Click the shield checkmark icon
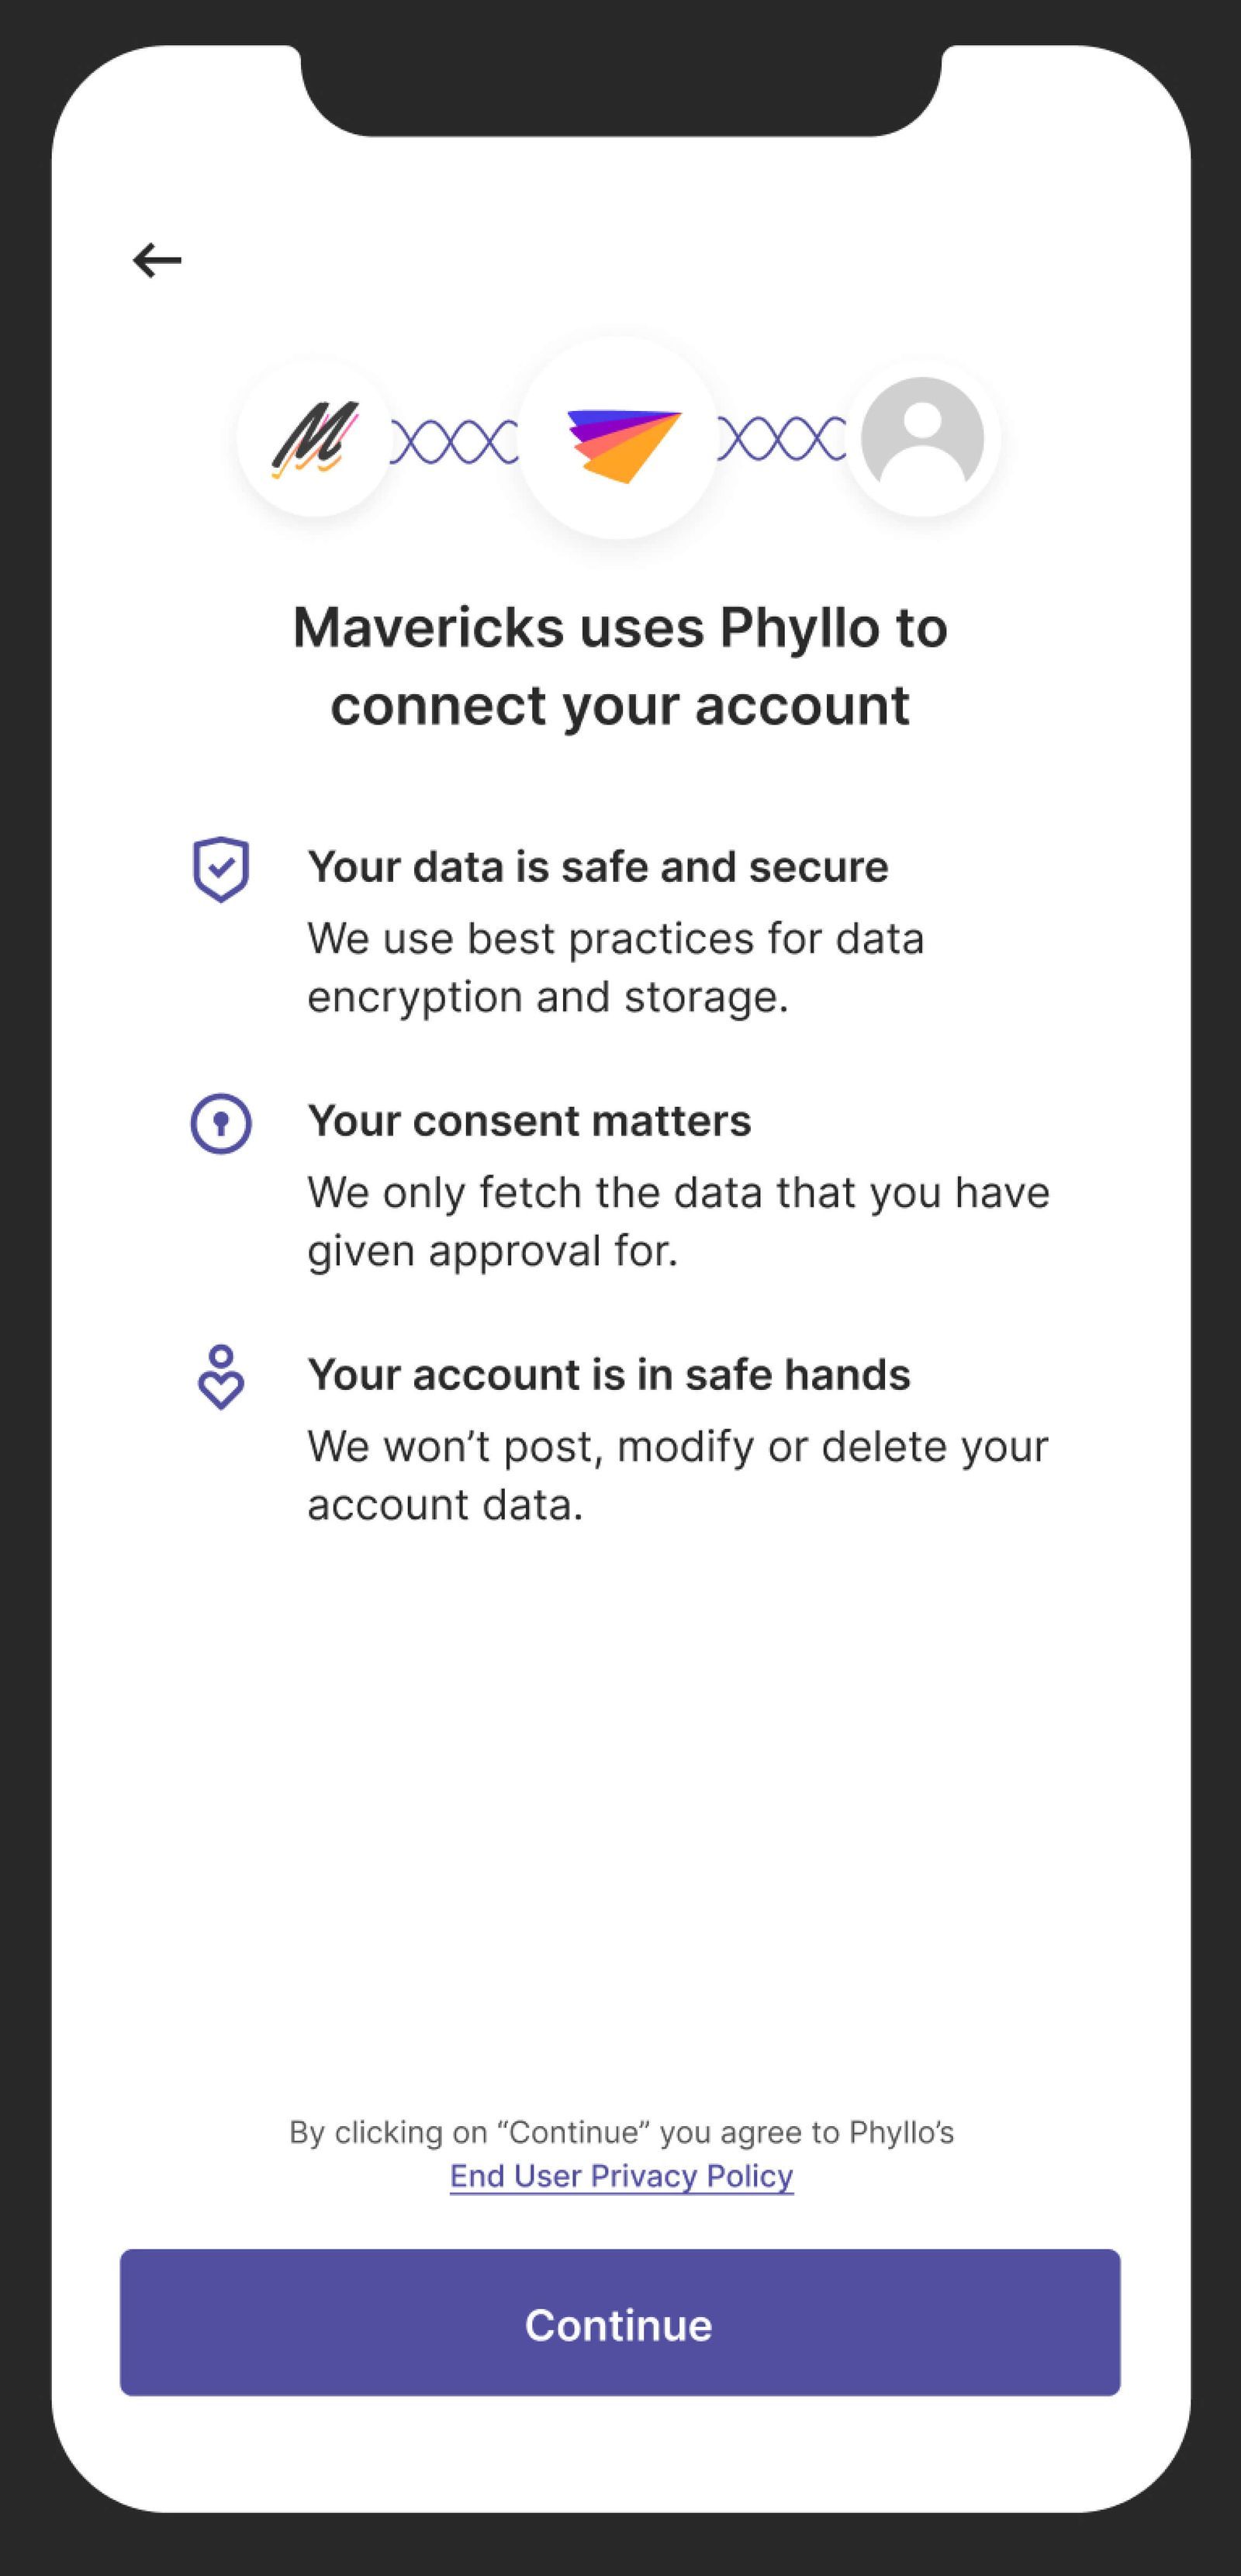The height and width of the screenshot is (2576, 1241). click(221, 869)
